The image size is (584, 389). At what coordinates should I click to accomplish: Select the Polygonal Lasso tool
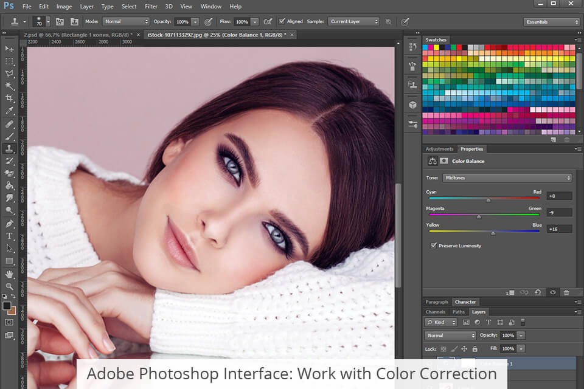pos(9,74)
